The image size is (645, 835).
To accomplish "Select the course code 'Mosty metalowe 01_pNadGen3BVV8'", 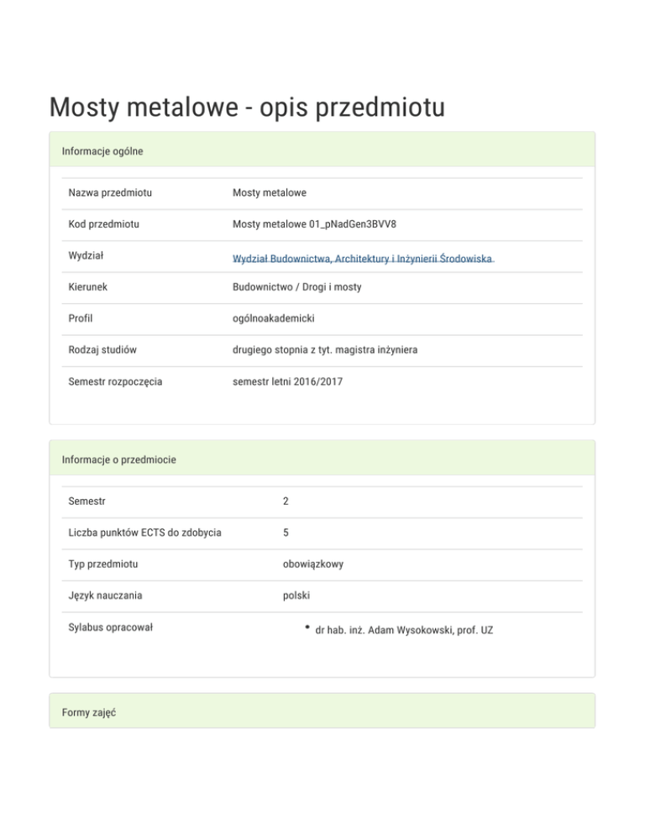I will point(314,224).
